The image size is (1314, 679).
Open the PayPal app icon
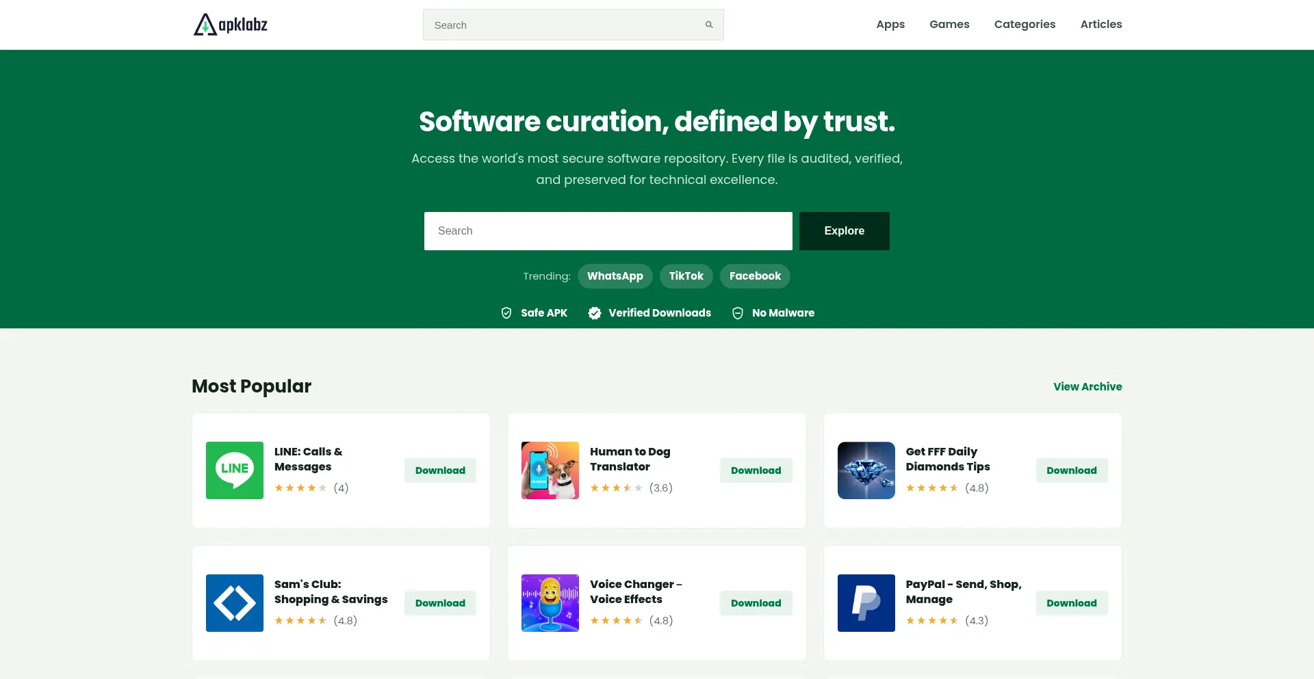[866, 603]
